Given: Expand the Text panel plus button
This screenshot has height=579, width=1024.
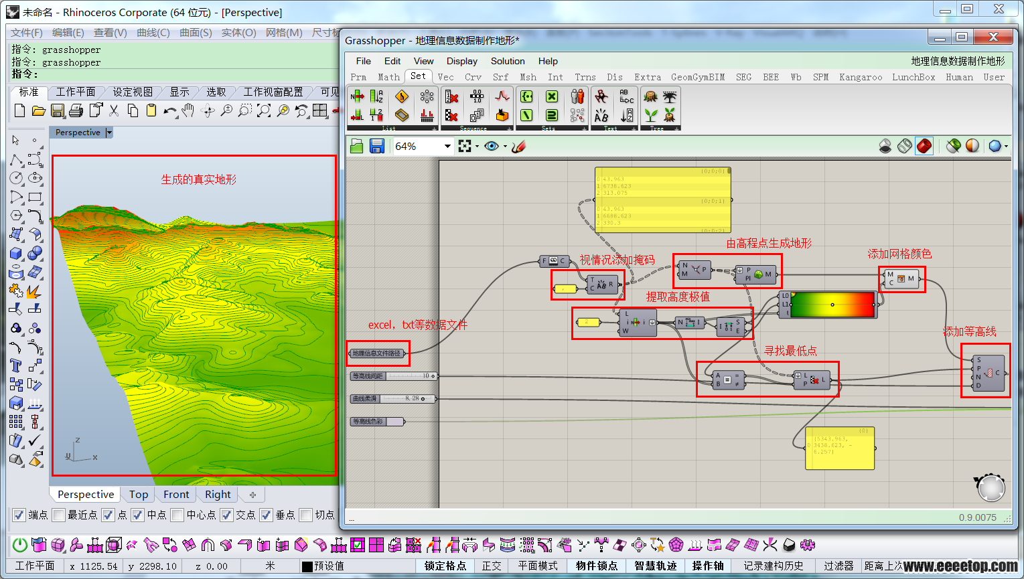Looking at the screenshot, I should pos(634,129).
